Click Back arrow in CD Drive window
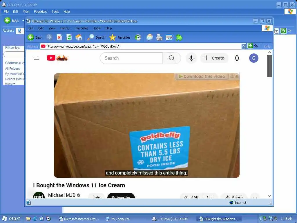297x223 pixels. [x=7, y=20]
